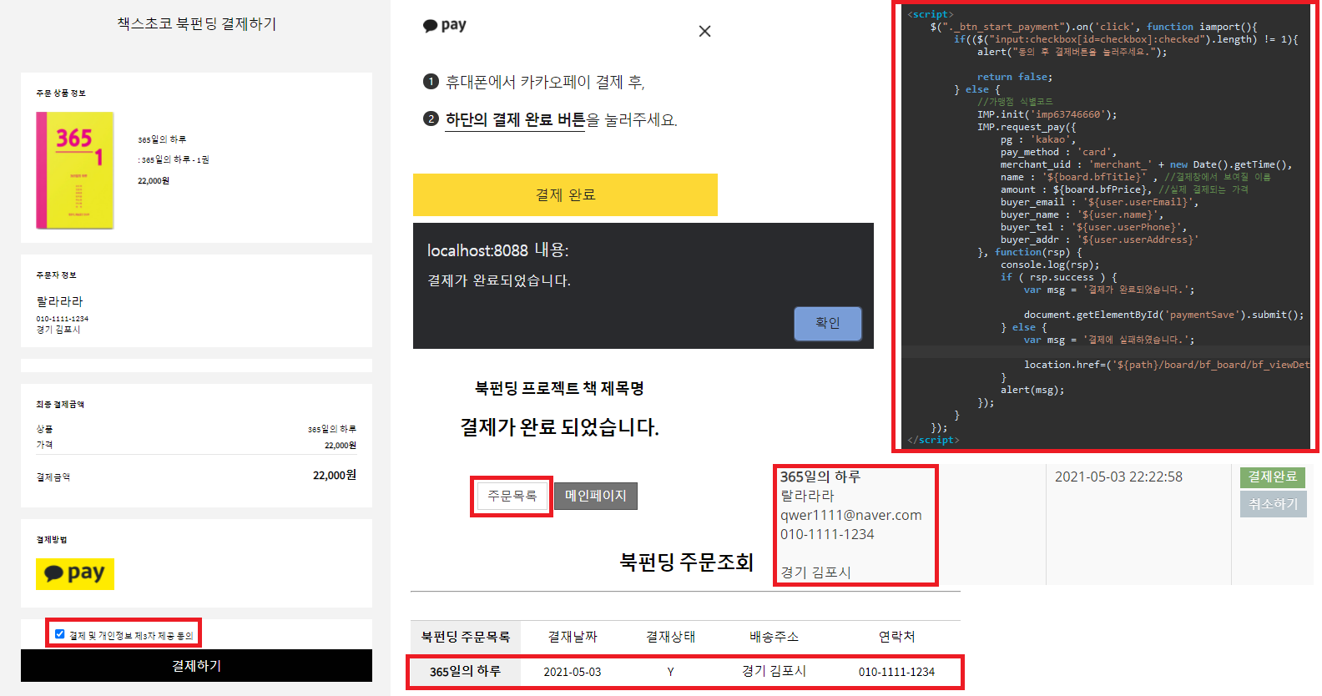Click the 북펀딩 주문조회 heading
The image size is (1322, 696).
click(686, 562)
